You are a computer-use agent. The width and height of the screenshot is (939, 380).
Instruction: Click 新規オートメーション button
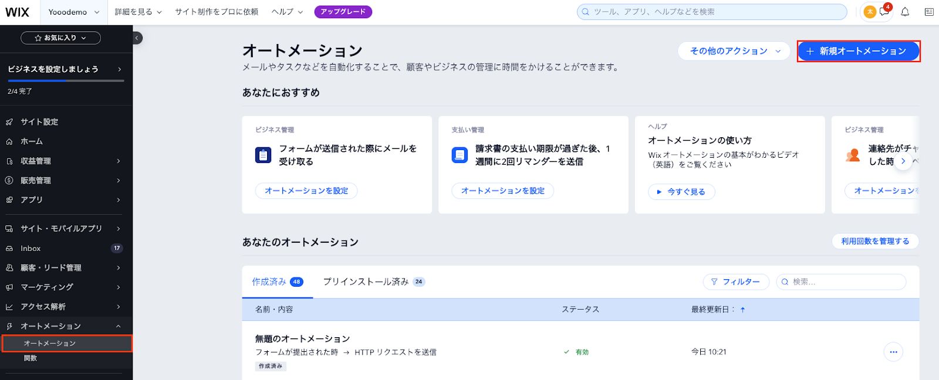(858, 51)
